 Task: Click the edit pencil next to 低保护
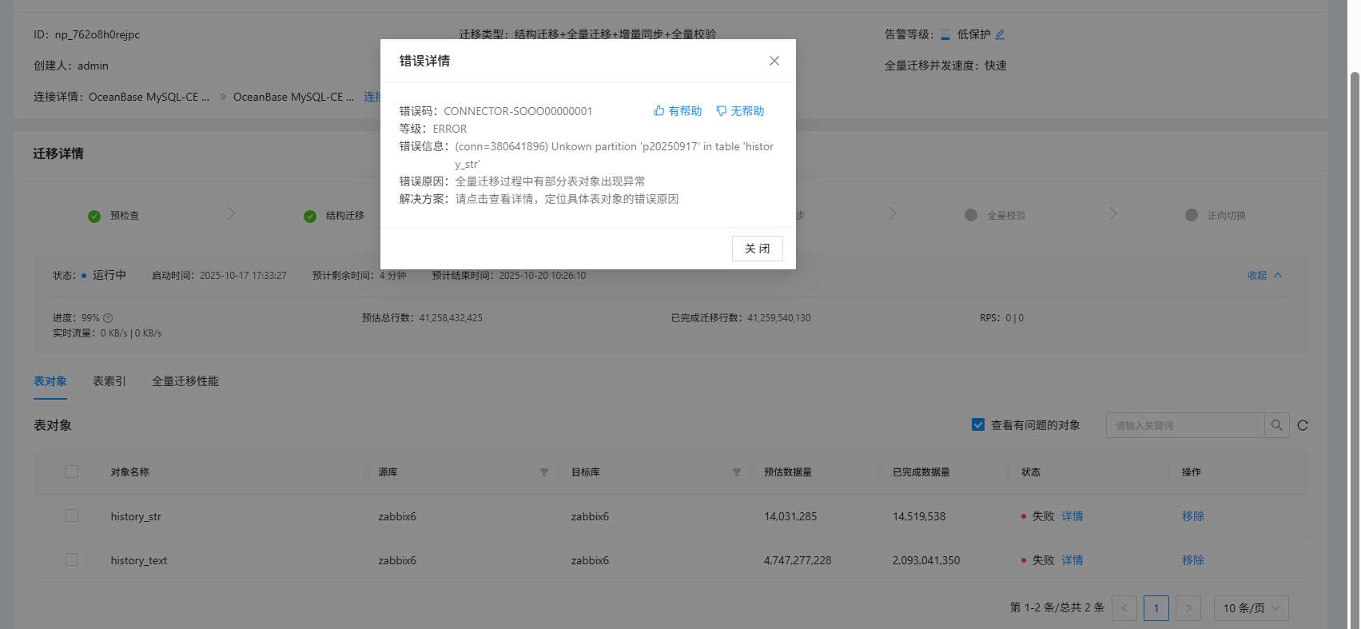click(1000, 34)
